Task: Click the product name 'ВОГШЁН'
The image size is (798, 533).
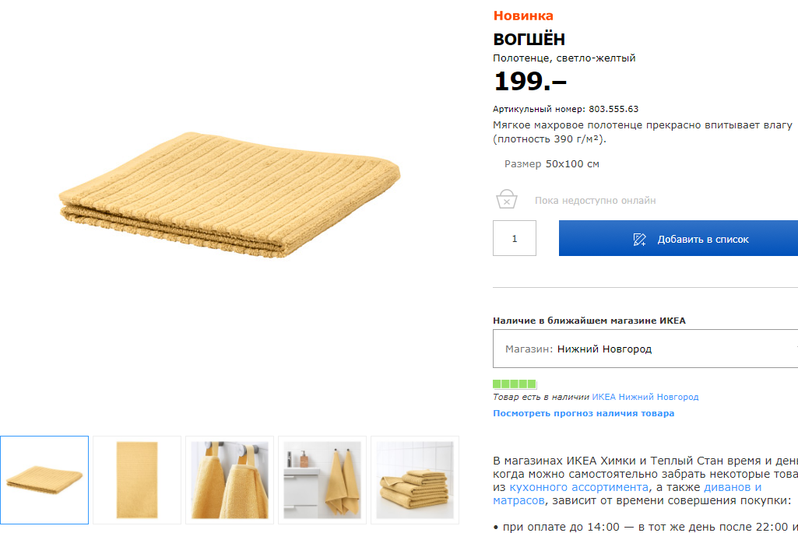Action: point(529,39)
